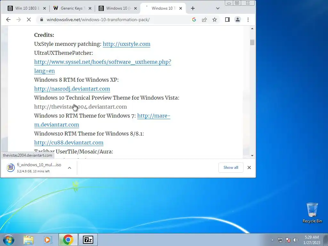Close the third Windows 10 tab
This screenshot has height=246, width=328.
click(135, 8)
